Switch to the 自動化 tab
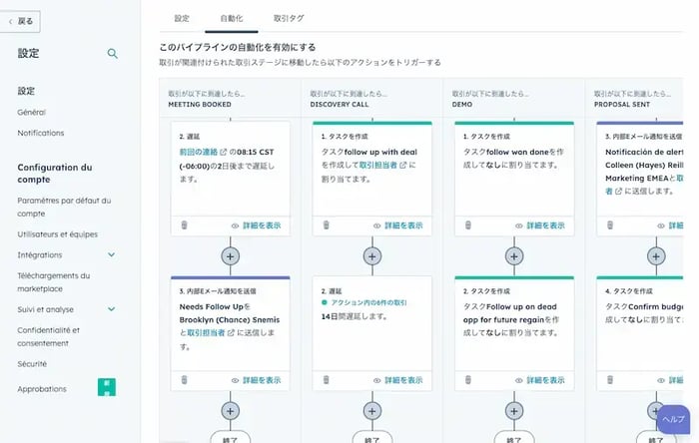Screen dimensions: 699x443 [232, 18]
